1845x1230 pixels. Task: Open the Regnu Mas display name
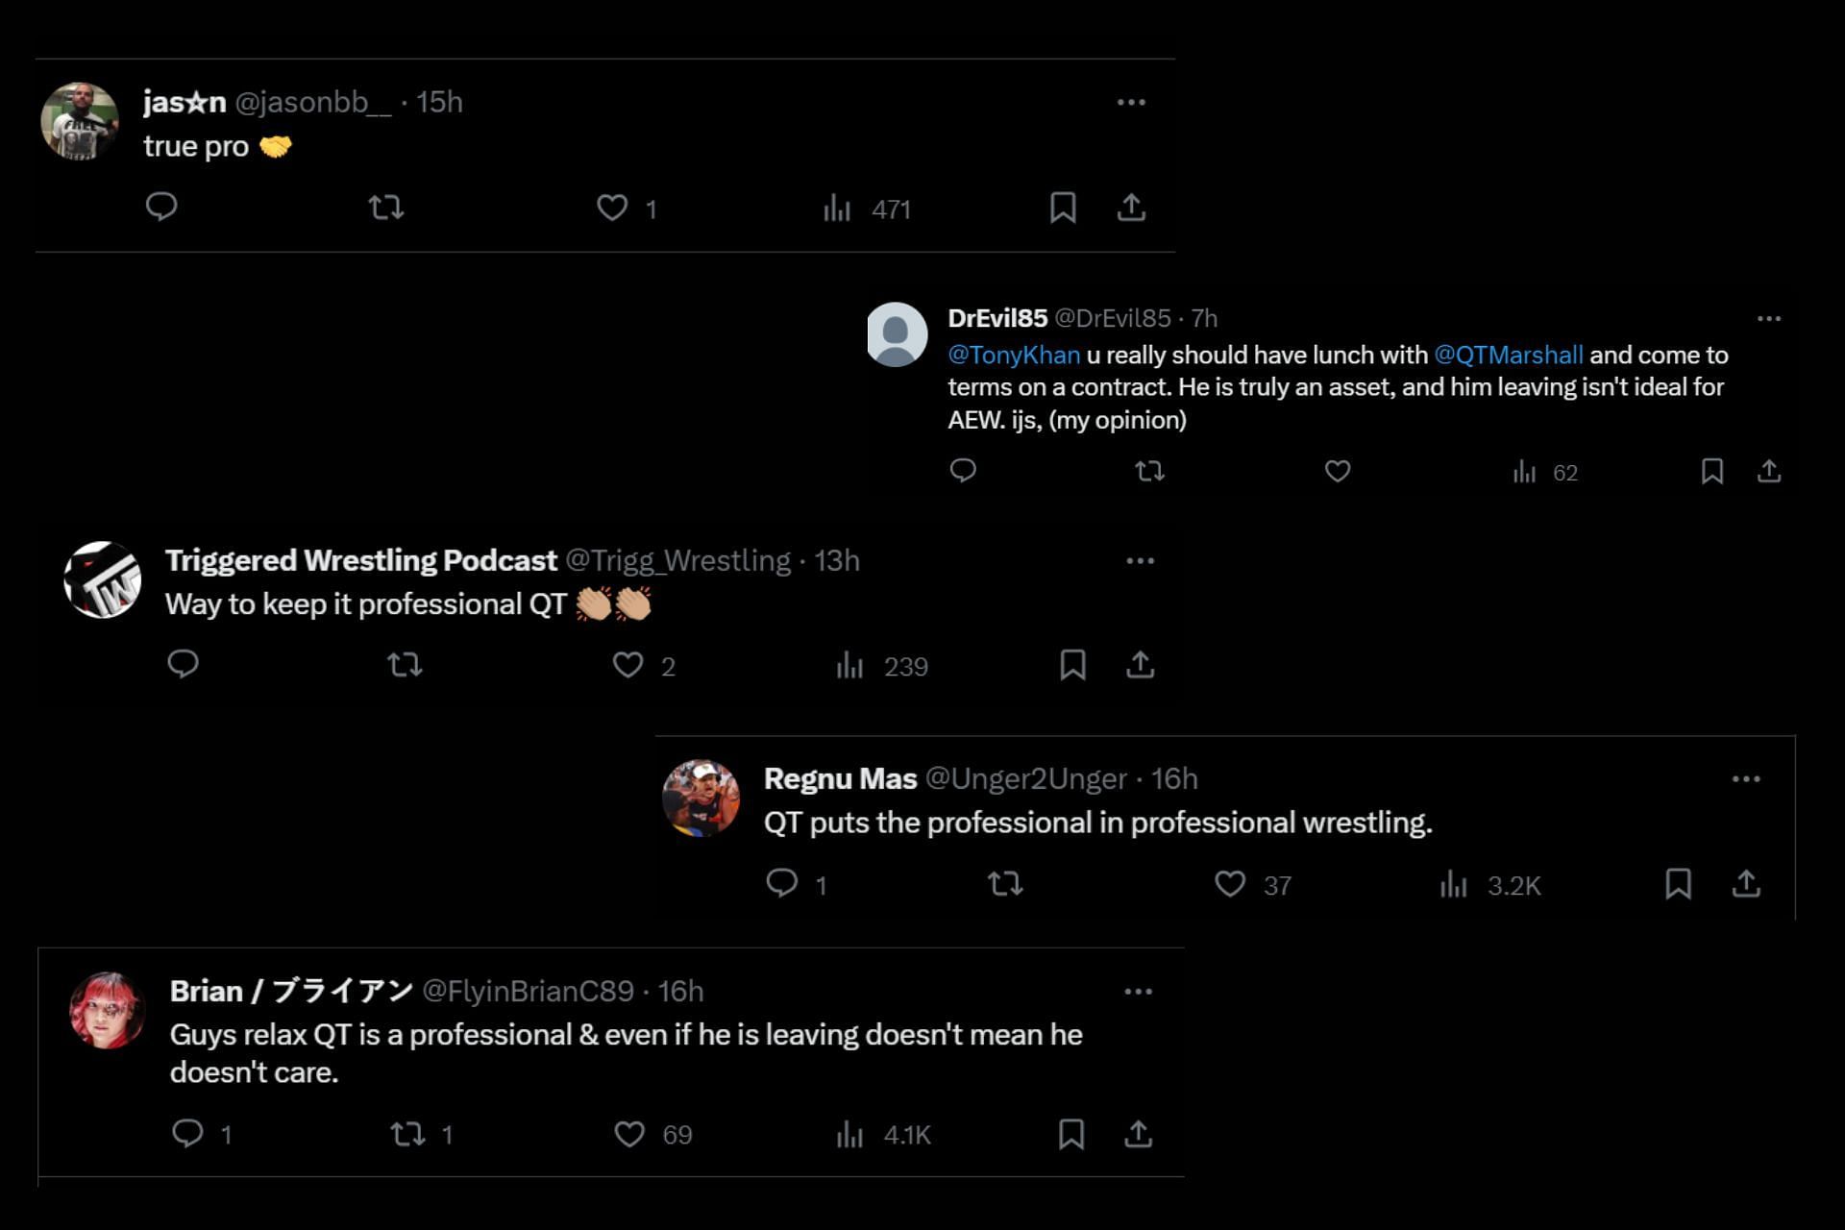tap(840, 778)
